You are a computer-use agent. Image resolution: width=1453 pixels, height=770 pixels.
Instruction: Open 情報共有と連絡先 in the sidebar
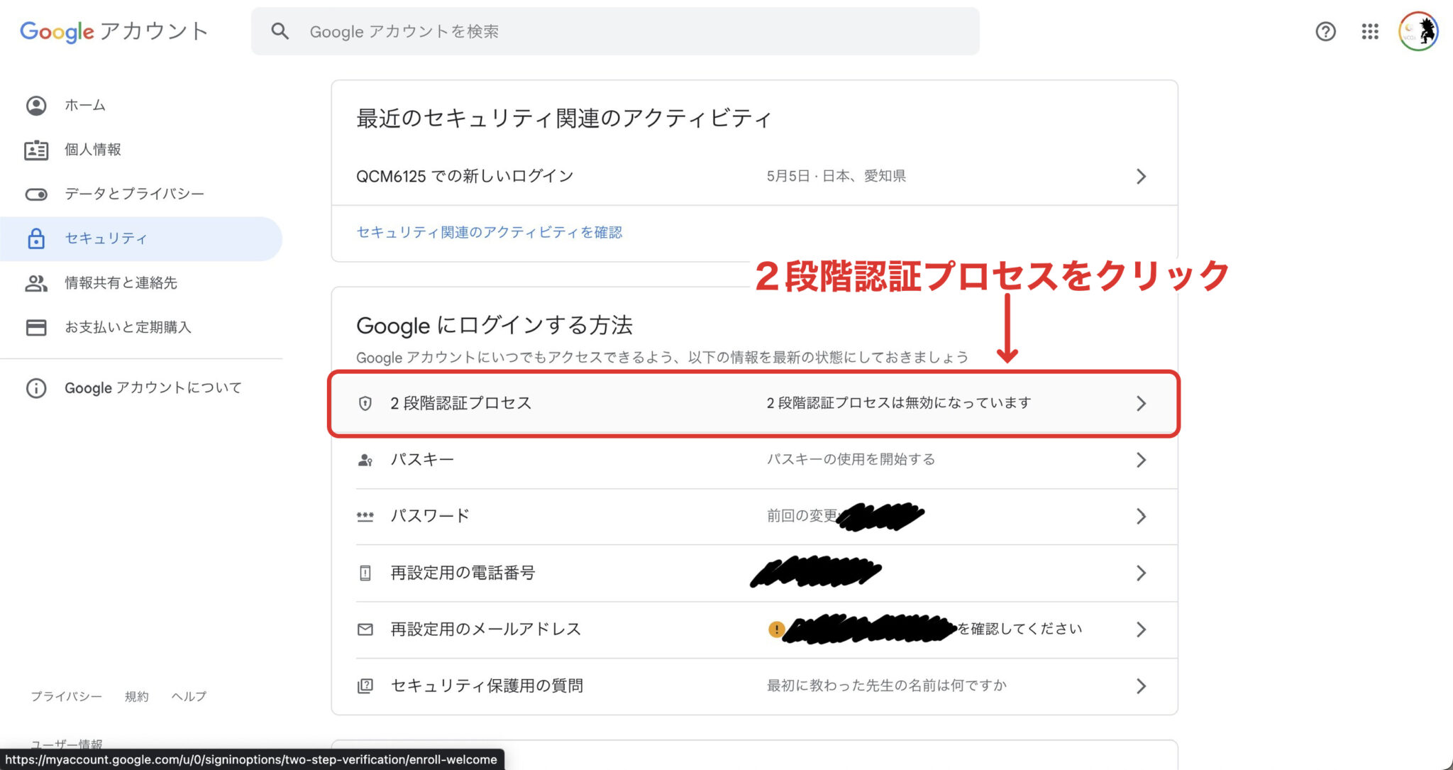121,282
